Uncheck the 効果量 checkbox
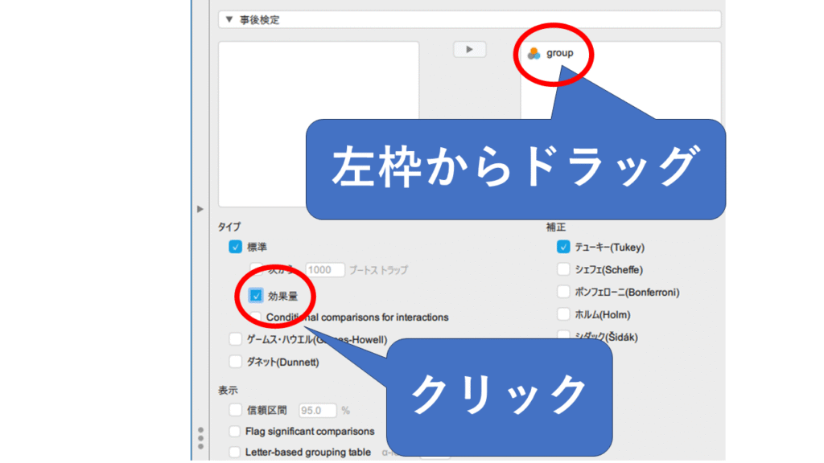 (256, 296)
